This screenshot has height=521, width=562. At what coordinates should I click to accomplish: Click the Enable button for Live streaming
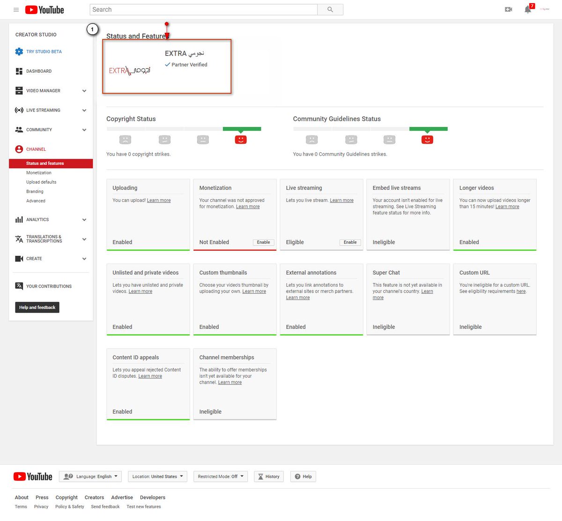(350, 242)
